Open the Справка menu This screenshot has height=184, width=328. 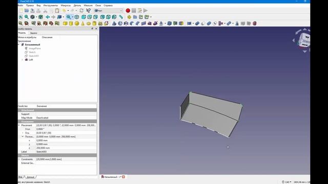(x=108, y=6)
